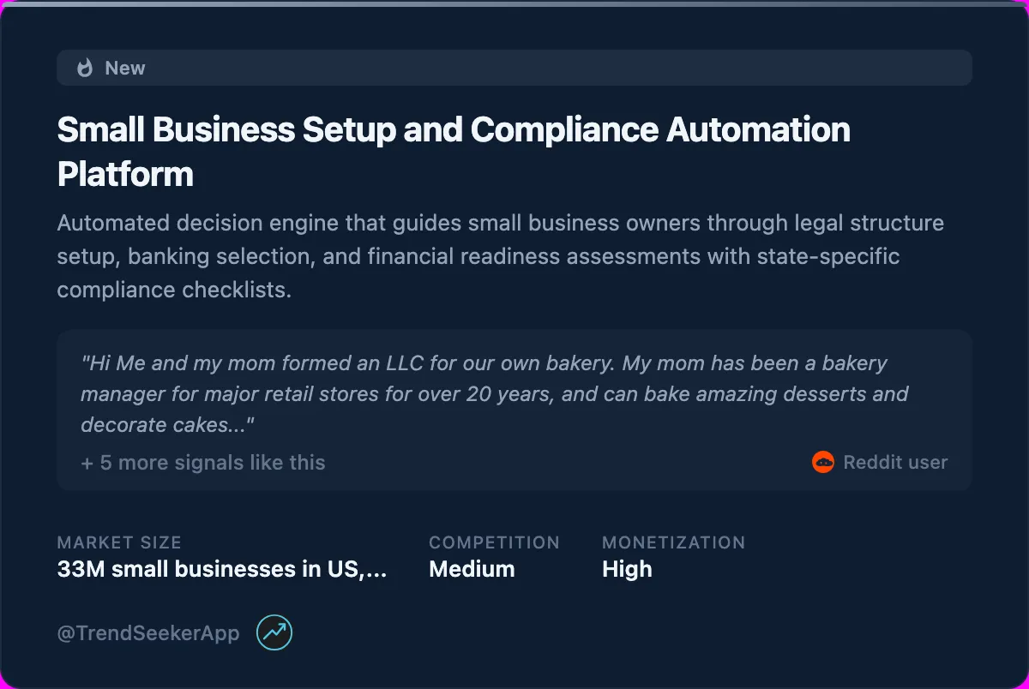Open the trending chart icon near @TrendSeekerApp
1029x689 pixels.
(273, 632)
